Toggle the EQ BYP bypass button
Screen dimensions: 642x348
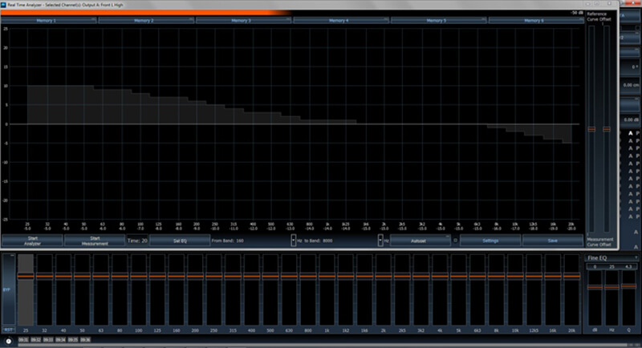tap(8, 289)
